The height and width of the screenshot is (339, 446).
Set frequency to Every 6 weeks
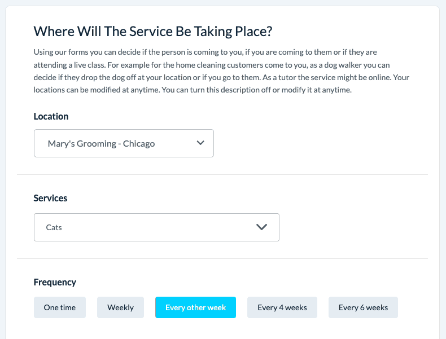(363, 307)
